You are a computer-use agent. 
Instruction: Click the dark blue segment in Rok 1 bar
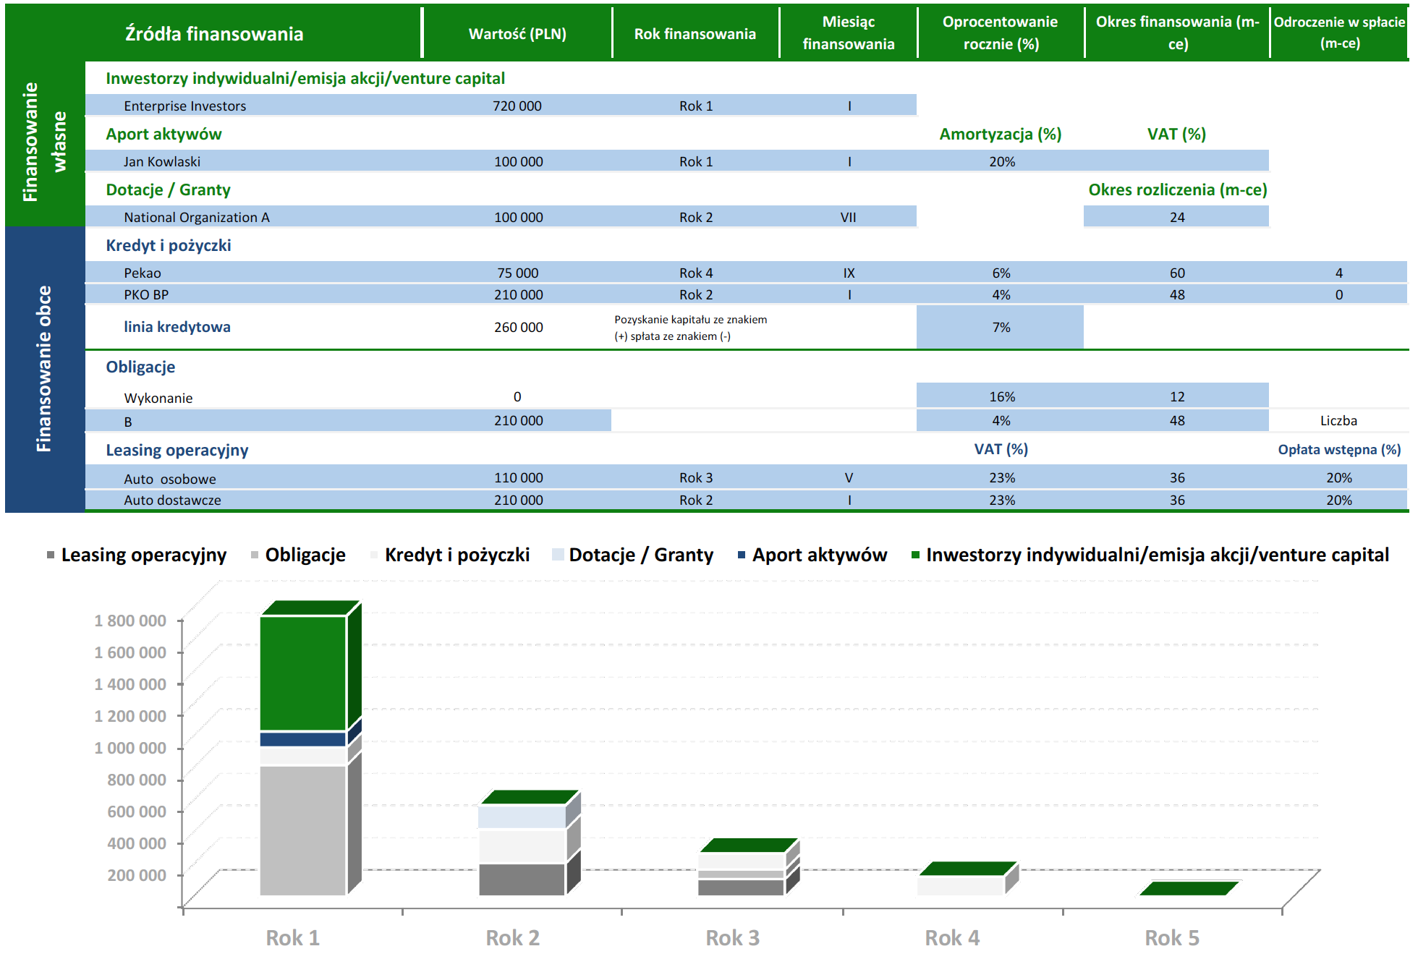303,739
